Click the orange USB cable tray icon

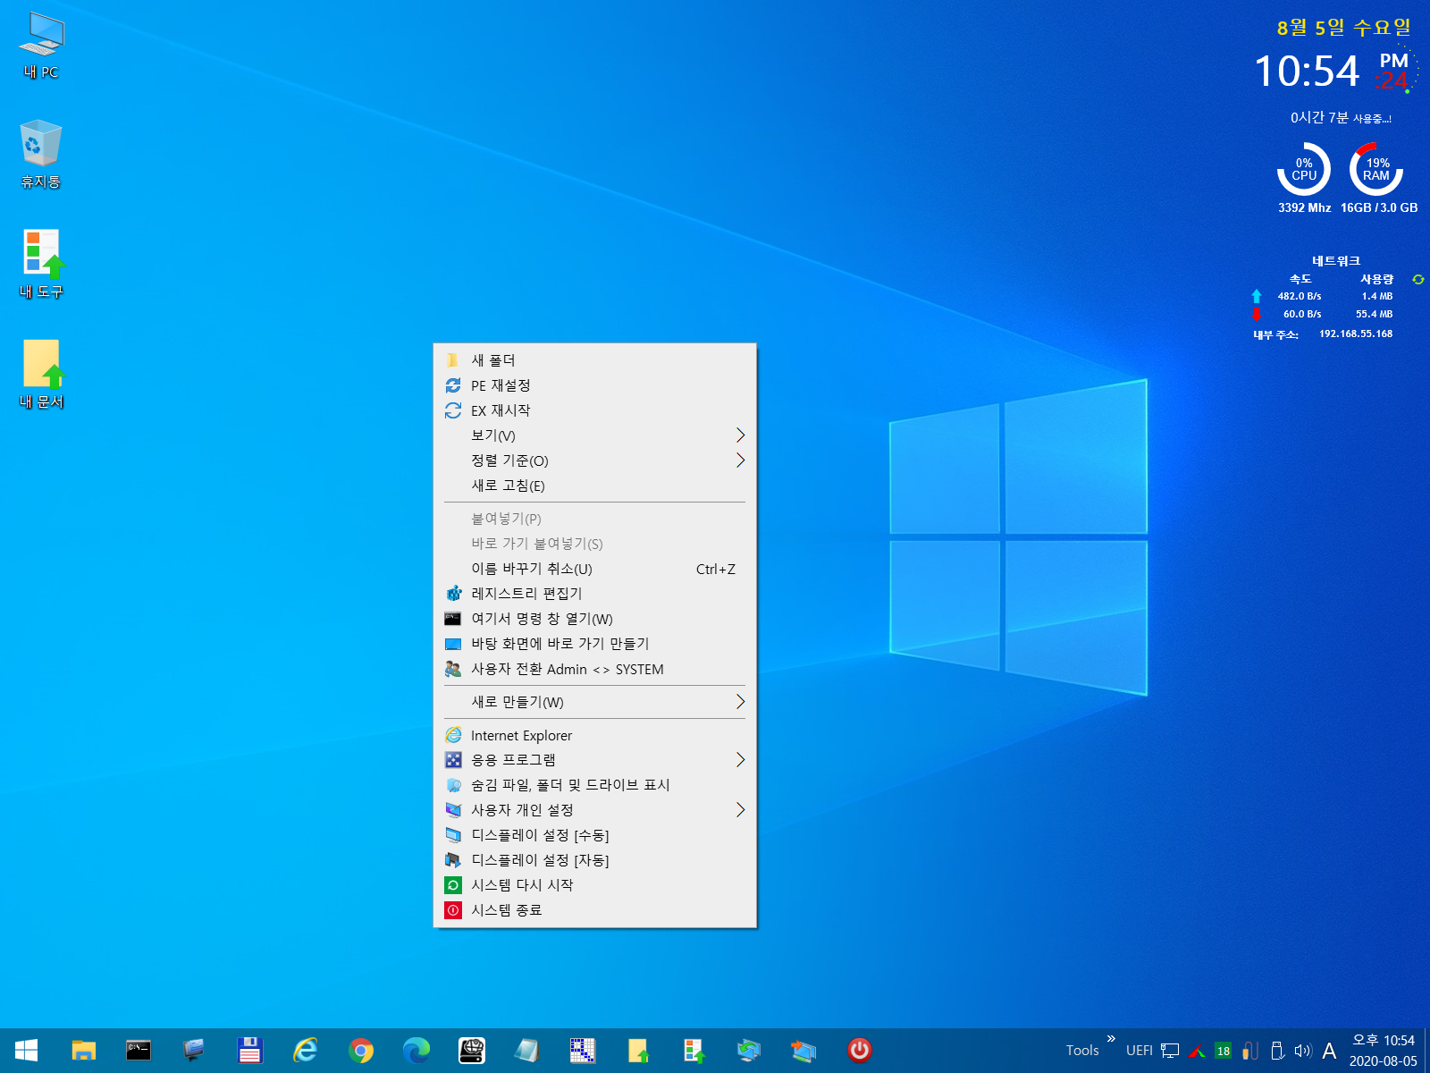pyautogui.click(x=1250, y=1051)
